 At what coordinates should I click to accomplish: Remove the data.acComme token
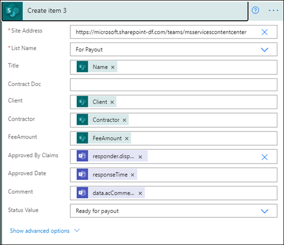click(140, 193)
